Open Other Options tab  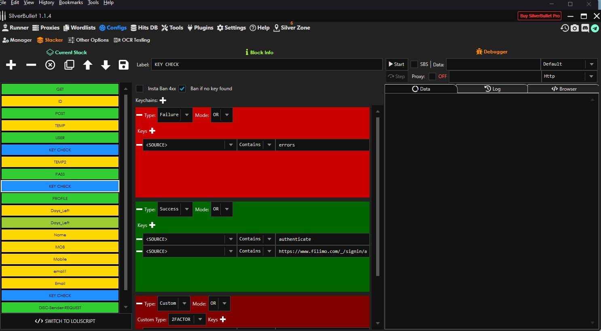coord(88,40)
